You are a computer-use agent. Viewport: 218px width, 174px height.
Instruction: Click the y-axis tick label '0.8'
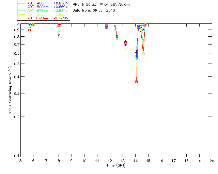(x=17, y=37)
